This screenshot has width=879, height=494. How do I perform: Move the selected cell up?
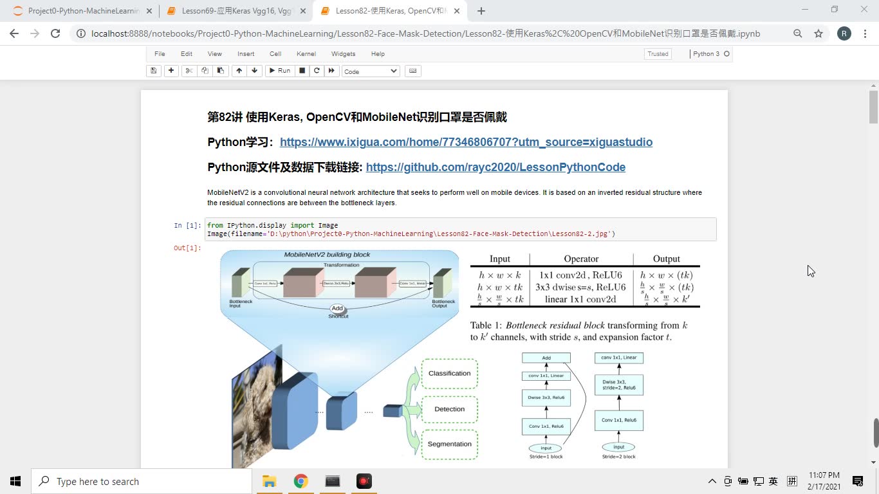238,71
